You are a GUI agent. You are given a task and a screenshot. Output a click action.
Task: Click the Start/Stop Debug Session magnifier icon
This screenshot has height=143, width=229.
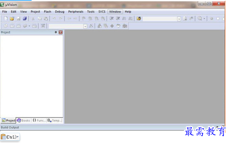pyautogui.click(x=200, y=19)
